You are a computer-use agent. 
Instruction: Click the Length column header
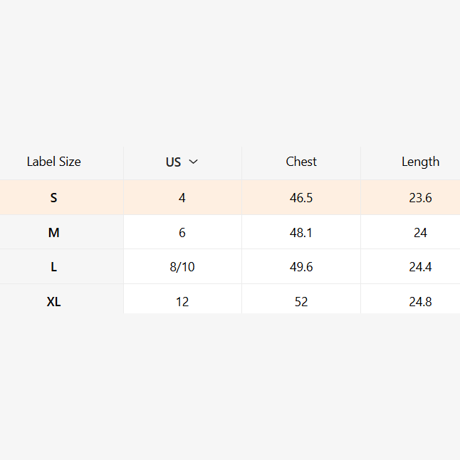[420, 162]
